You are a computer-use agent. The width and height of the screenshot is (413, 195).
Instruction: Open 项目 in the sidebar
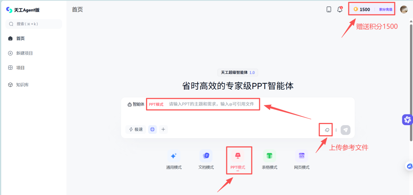point(20,68)
